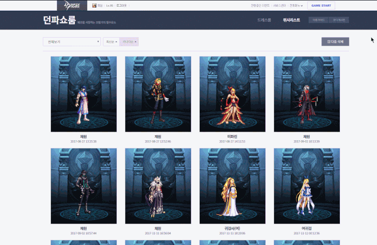Open the blue-haired white-robe avatar thumbnail
The width and height of the screenshot is (377, 245).
[x=84, y=94]
